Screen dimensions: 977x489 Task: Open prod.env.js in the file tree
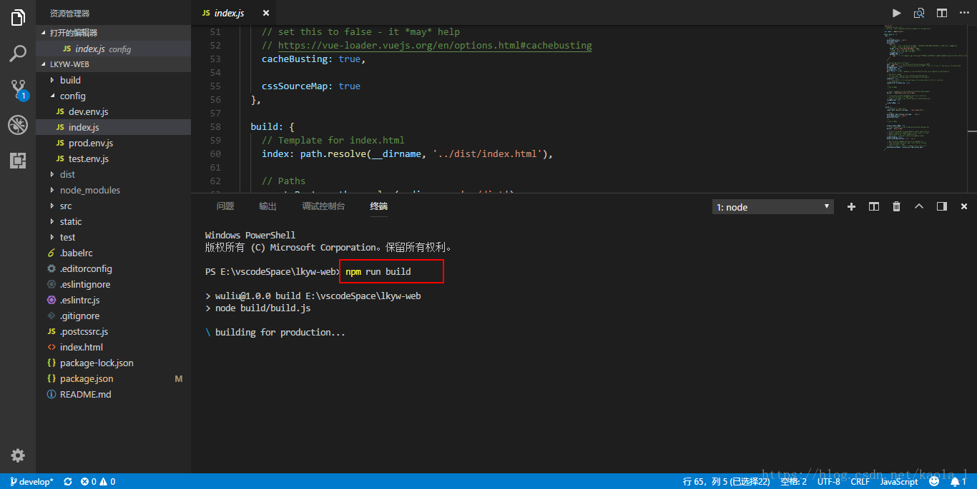tap(113, 143)
